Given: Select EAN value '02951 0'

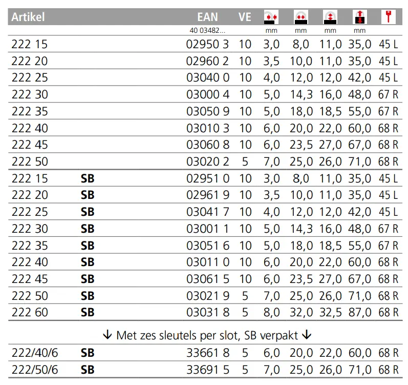Looking at the screenshot, I should coord(208,179).
